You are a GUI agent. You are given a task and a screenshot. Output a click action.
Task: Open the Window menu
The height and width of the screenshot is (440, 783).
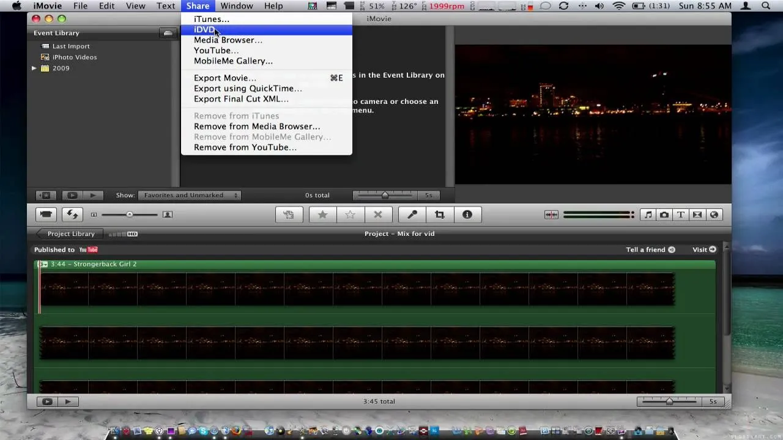tap(237, 6)
